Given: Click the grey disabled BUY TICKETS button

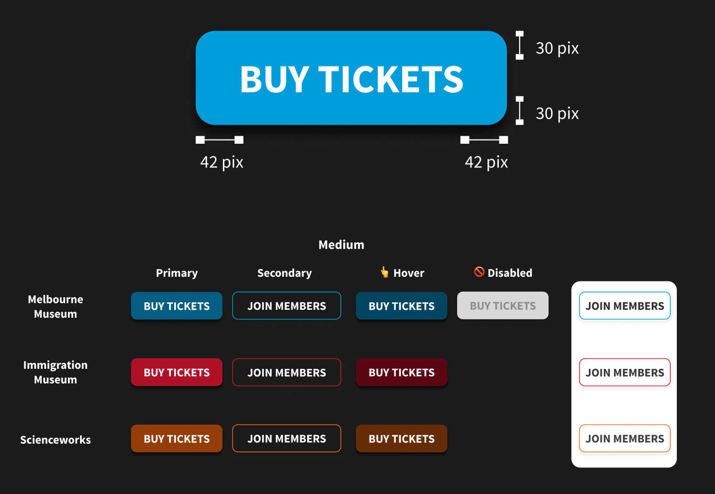Looking at the screenshot, I should click(x=503, y=306).
